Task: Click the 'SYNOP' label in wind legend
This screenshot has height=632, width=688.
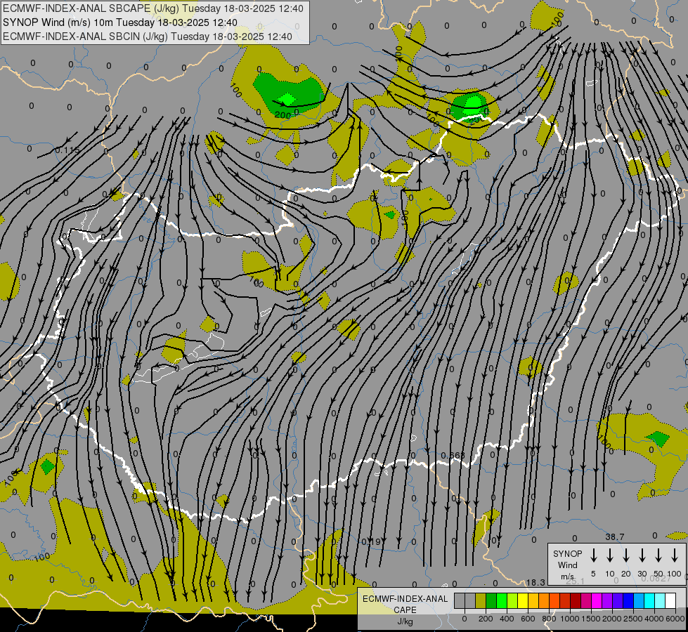Action: [x=567, y=554]
